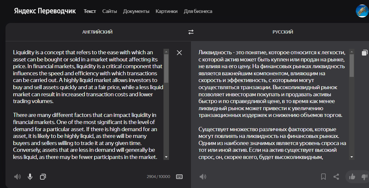Click the source scrollbar up arrow
Screen dimensions: 369x188
point(166,52)
